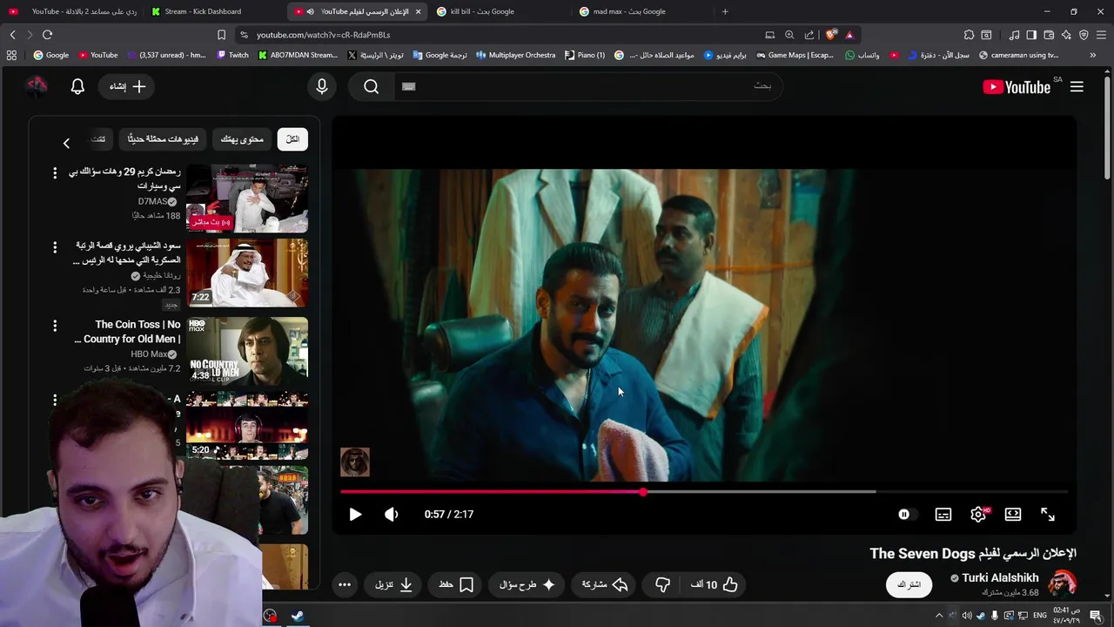Switch to the mad max Google search tab
1114x627 pixels.
pos(629,11)
